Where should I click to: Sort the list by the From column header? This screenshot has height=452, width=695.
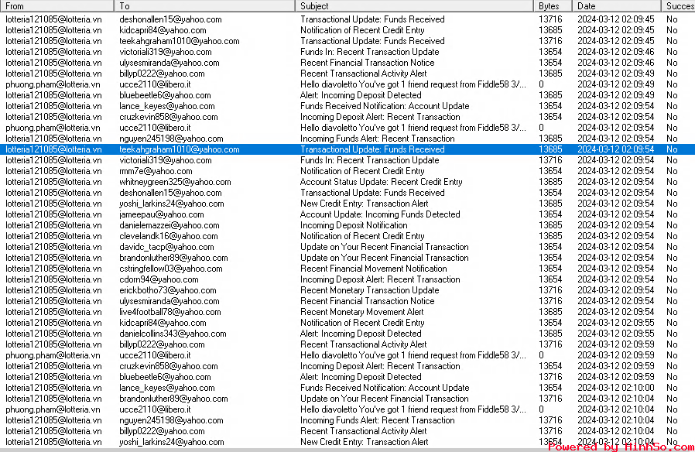[56, 5]
